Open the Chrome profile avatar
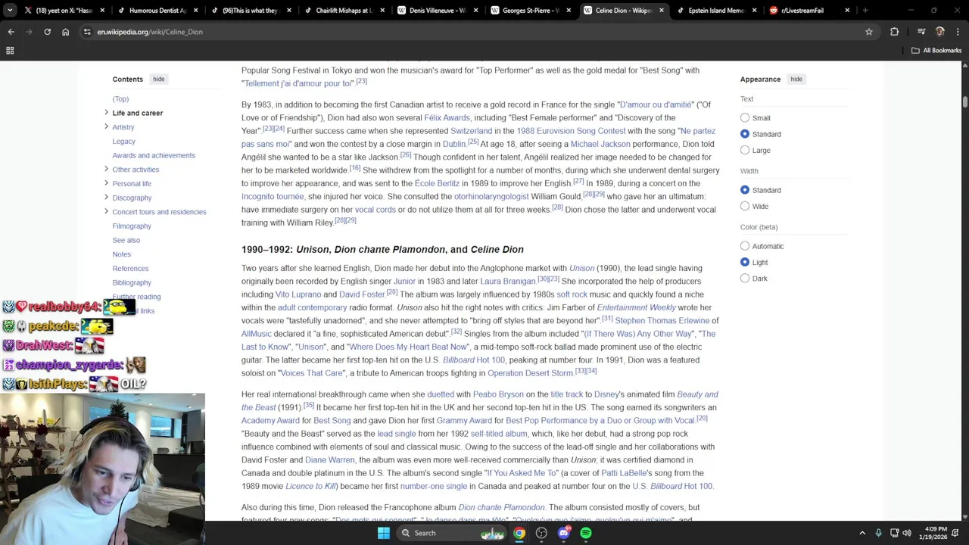 (940, 32)
